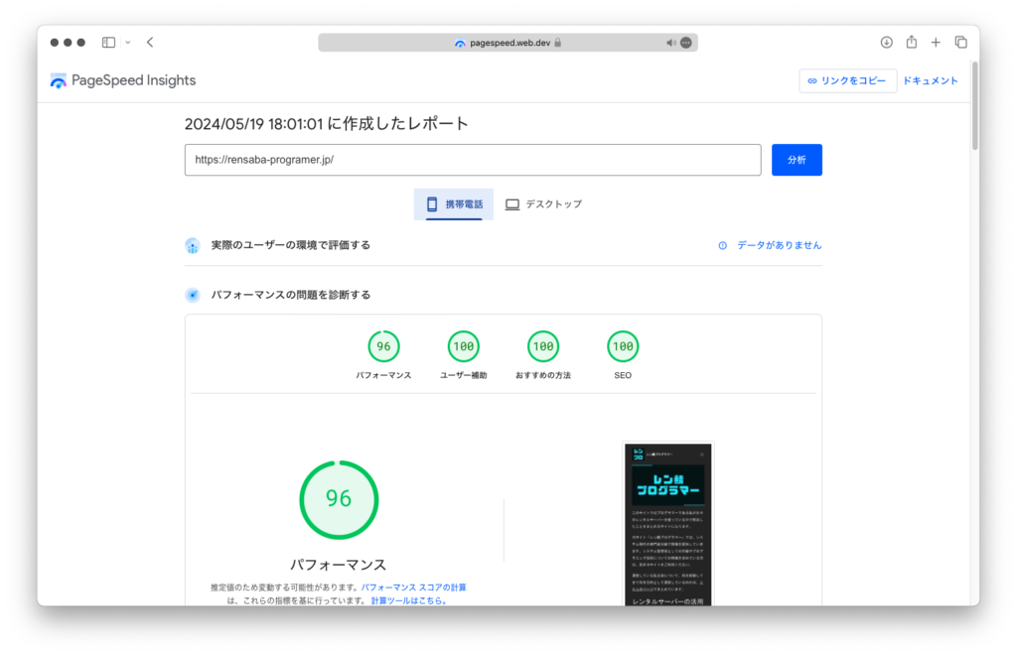This screenshot has width=1017, height=655.
Task: Select the SEO score gauge
Action: click(x=622, y=347)
